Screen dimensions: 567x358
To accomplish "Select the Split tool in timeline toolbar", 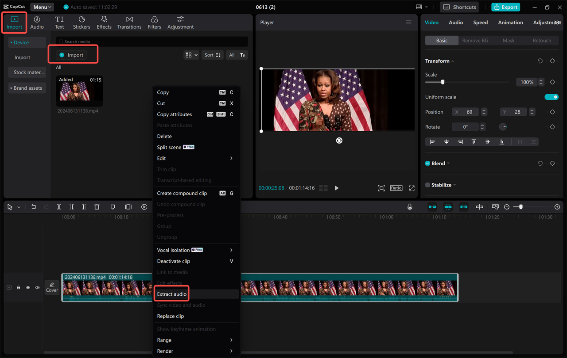I will [59, 207].
